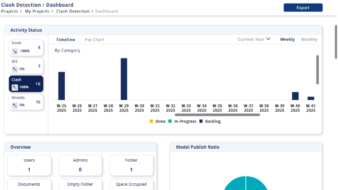Click the Activity Status panel header
The height and width of the screenshot is (190, 338).
click(163, 30)
